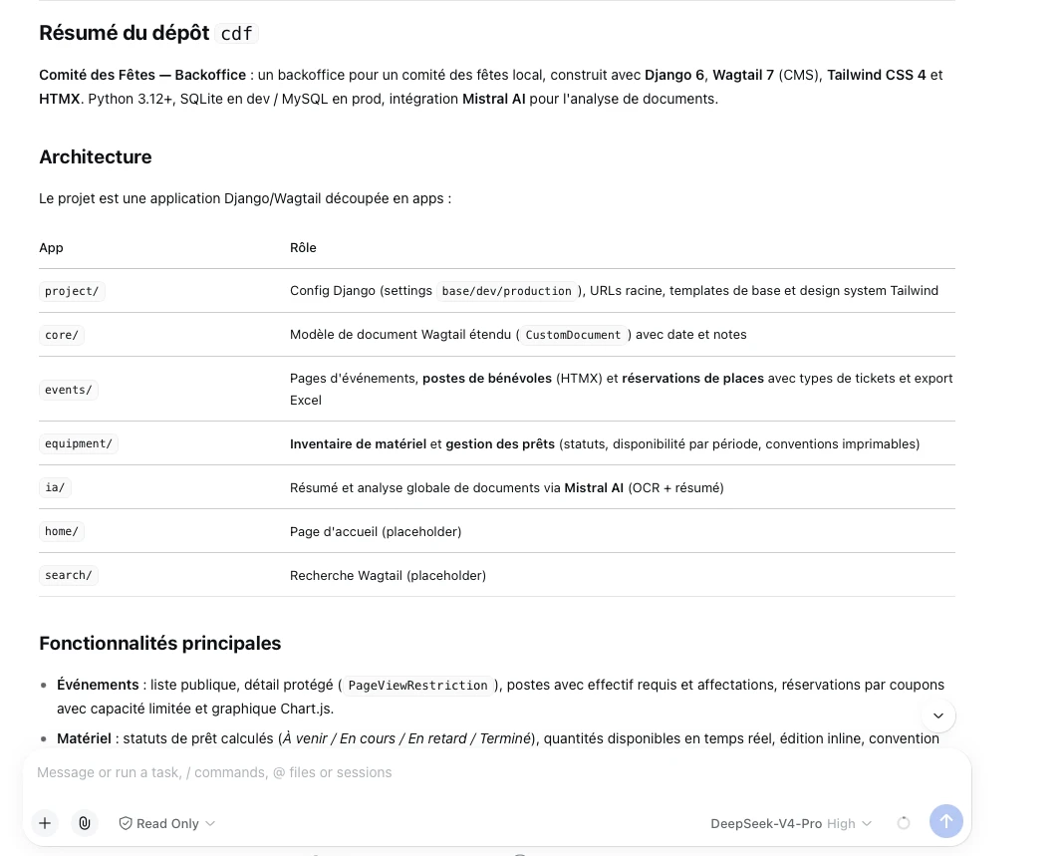The image size is (1064, 856).
Task: Click the shield icon beside Read Only
Action: click(x=126, y=823)
